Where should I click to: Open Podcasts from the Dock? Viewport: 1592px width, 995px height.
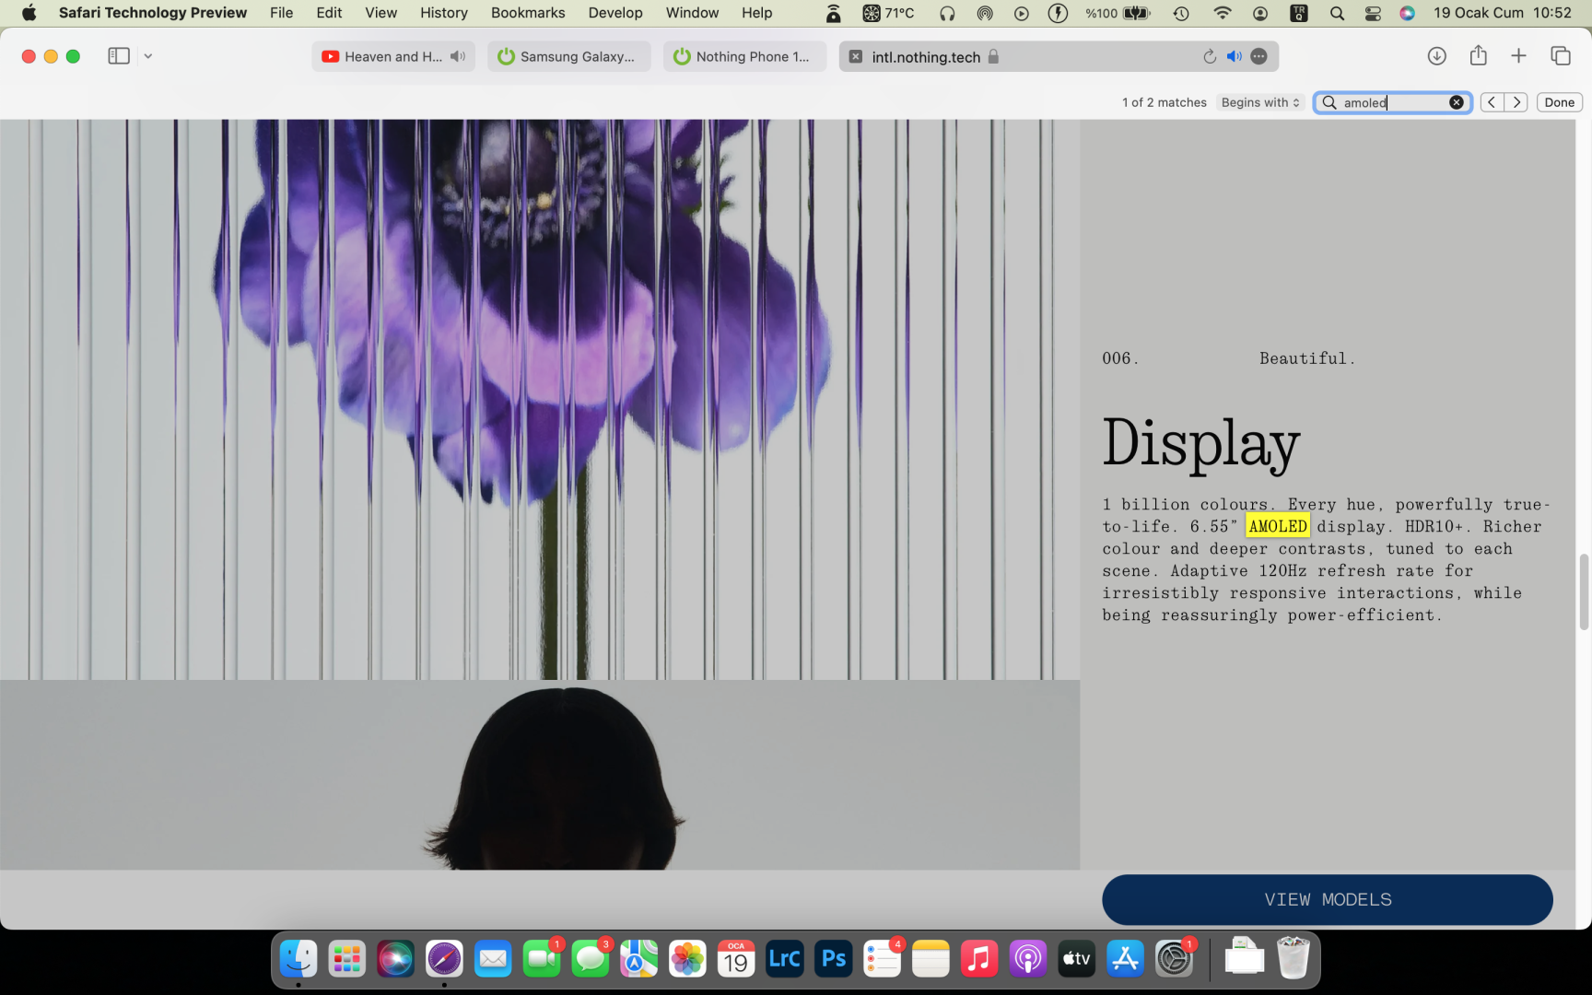(1027, 959)
